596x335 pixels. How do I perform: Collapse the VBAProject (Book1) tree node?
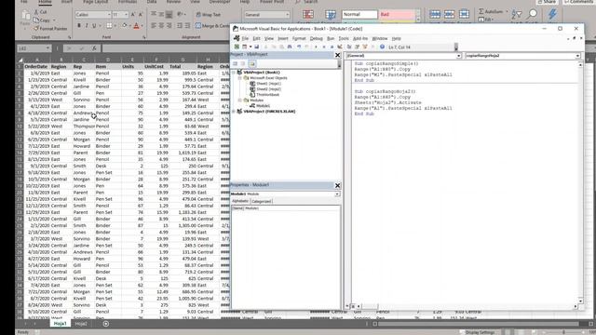pyautogui.click(x=234, y=73)
